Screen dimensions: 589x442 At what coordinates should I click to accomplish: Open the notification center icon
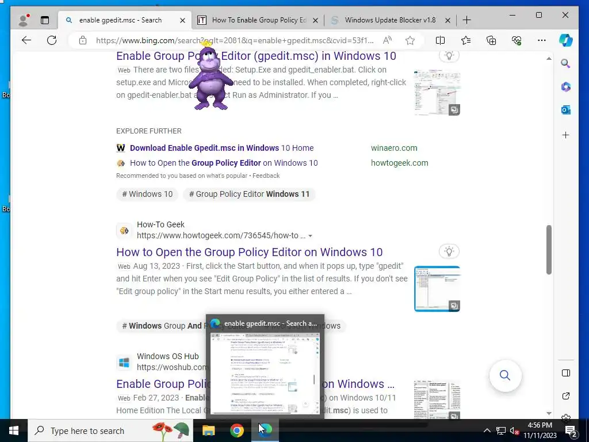pos(571,430)
